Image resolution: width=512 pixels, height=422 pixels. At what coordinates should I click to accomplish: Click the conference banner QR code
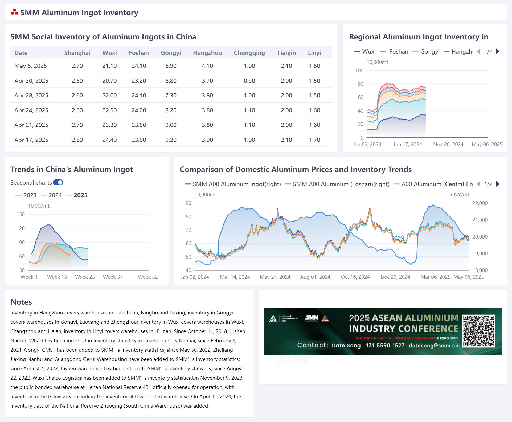pyautogui.click(x=478, y=331)
